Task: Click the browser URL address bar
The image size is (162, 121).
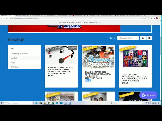Action: 75,18
